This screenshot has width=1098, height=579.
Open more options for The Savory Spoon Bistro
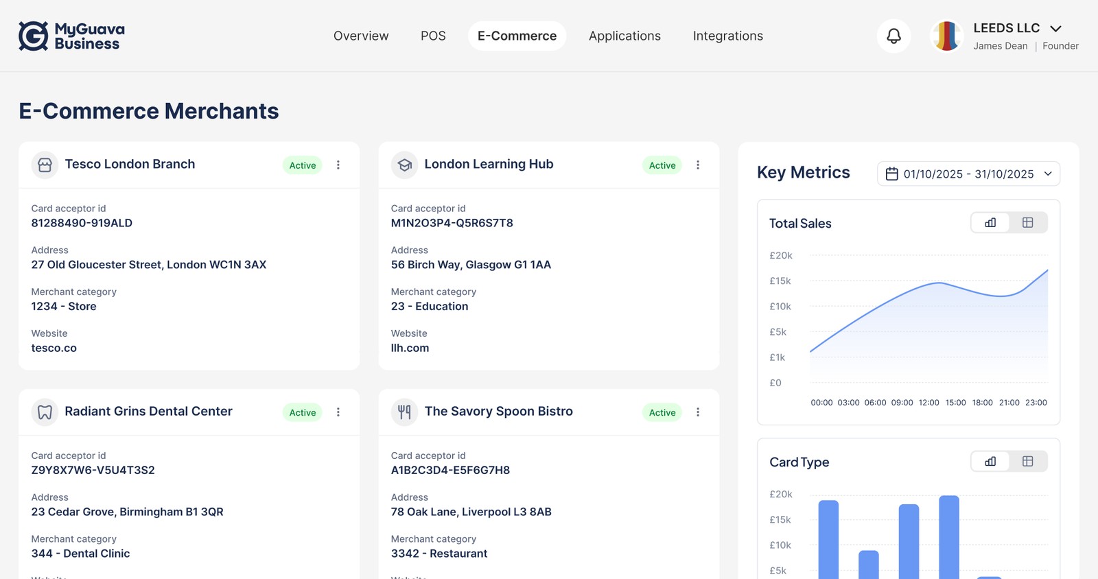tap(698, 412)
